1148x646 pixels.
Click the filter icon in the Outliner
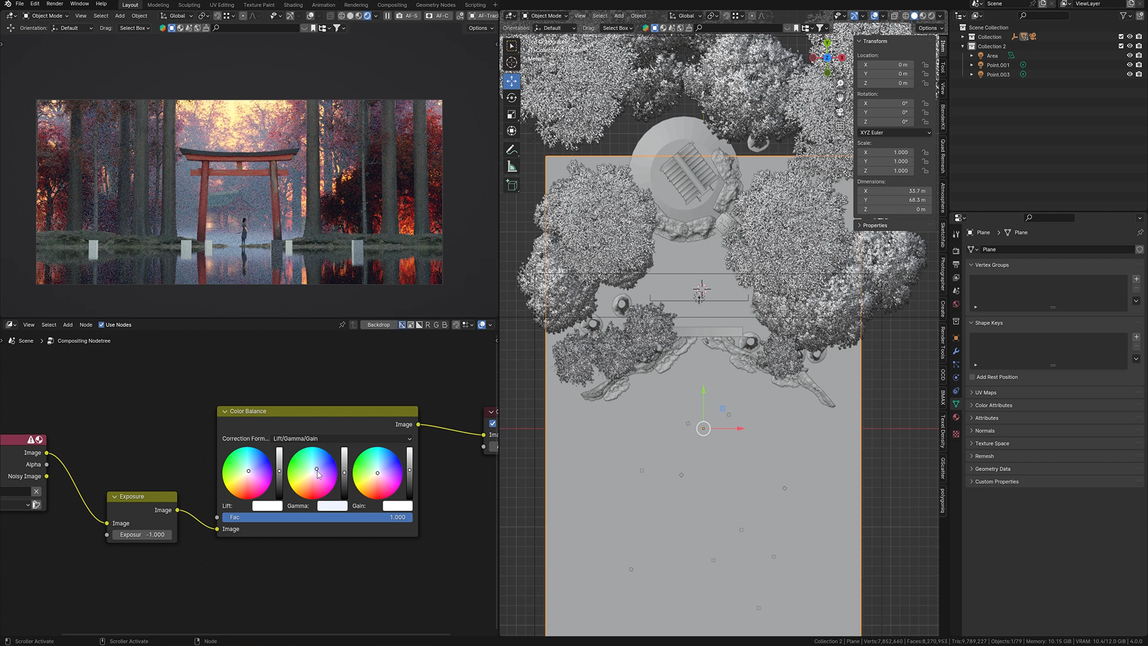point(1123,16)
